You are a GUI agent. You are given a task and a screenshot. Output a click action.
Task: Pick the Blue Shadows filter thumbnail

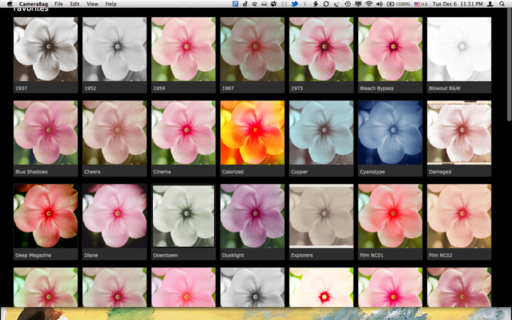(x=46, y=132)
